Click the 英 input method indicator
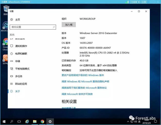 click(139, 122)
